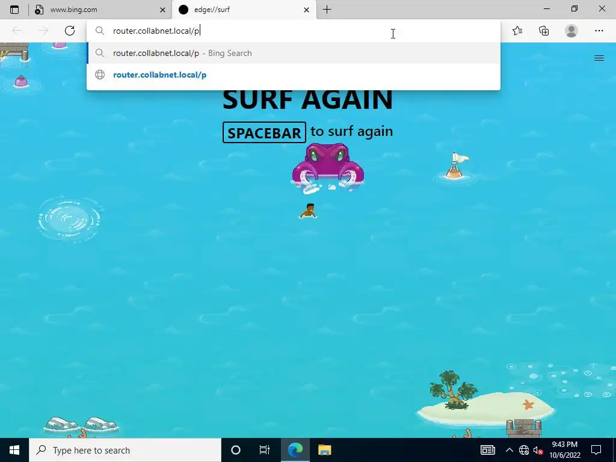Open the notification center icon
This screenshot has width=616, height=462.
point(596,450)
